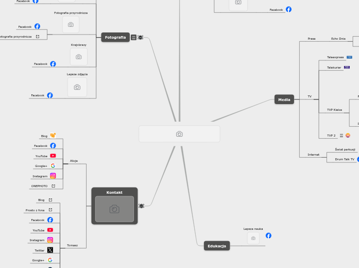The width and height of the screenshot is (359, 268).
Task: Select the Edukacja topic node
Action: pos(217,246)
